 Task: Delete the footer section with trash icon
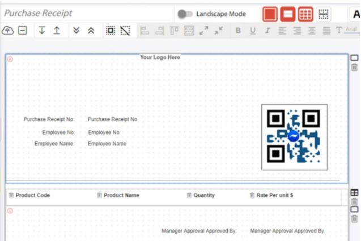[354, 219]
